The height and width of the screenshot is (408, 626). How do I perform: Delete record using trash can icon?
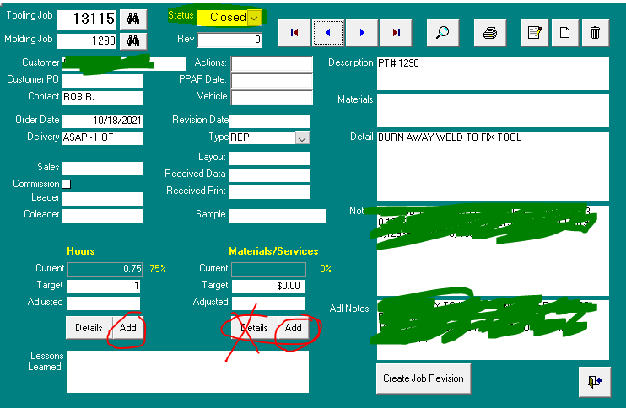tap(596, 33)
